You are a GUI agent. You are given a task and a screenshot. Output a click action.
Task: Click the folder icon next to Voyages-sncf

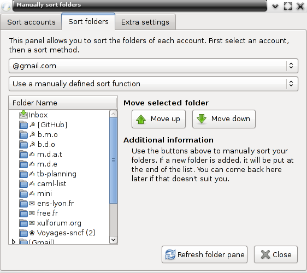(x=23, y=233)
